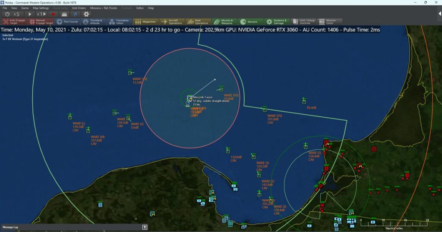Viewport: 442px width, 232px height.
Task: Open Missions + Ref. Points menu
Action: [104, 8]
